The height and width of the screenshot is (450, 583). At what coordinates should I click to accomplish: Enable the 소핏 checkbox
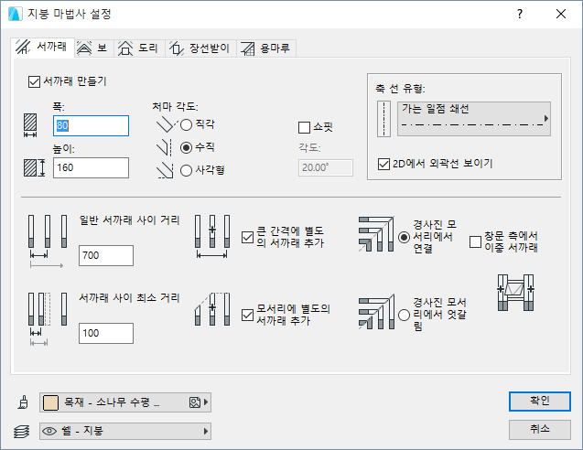[x=306, y=128]
